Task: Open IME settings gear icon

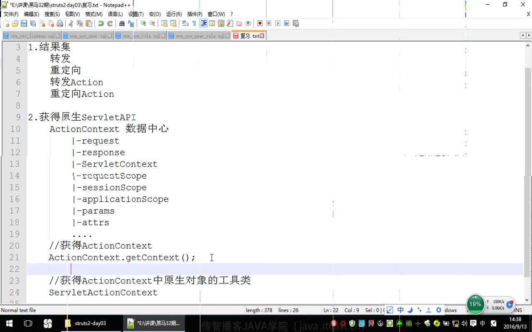Action: tap(438, 310)
